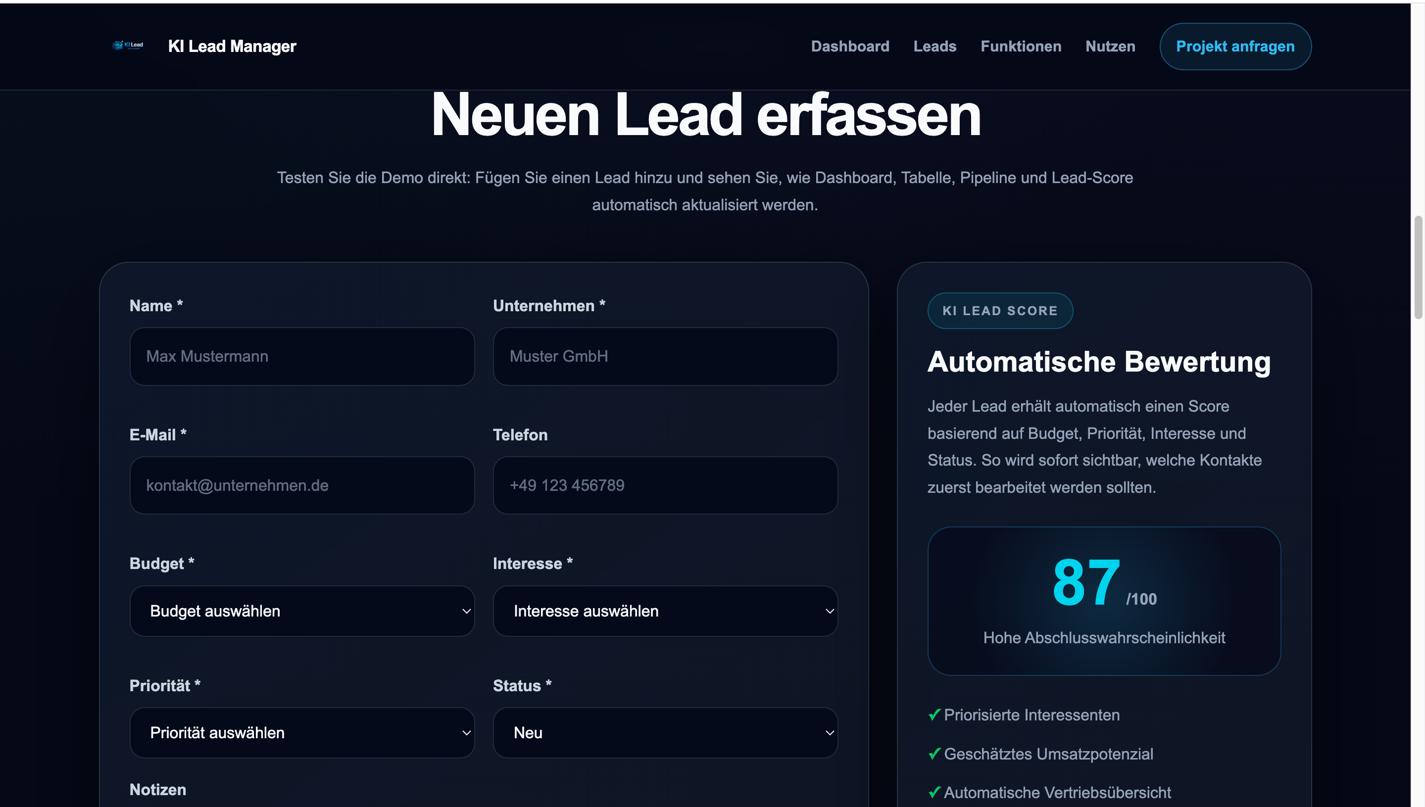Click the checkmark beside Automatische Vertriebsübersicht
Viewport: 1425px width, 807px height.
934,793
